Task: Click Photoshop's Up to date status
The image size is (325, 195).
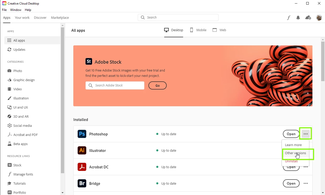Action: 166,134
